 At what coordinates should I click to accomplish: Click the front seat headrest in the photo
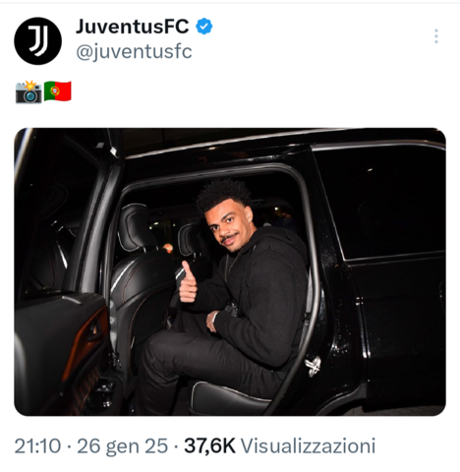pyautogui.click(x=135, y=227)
